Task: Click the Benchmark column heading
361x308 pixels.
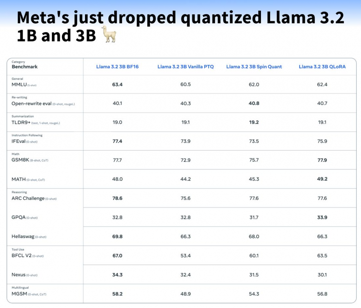Action: (25, 67)
